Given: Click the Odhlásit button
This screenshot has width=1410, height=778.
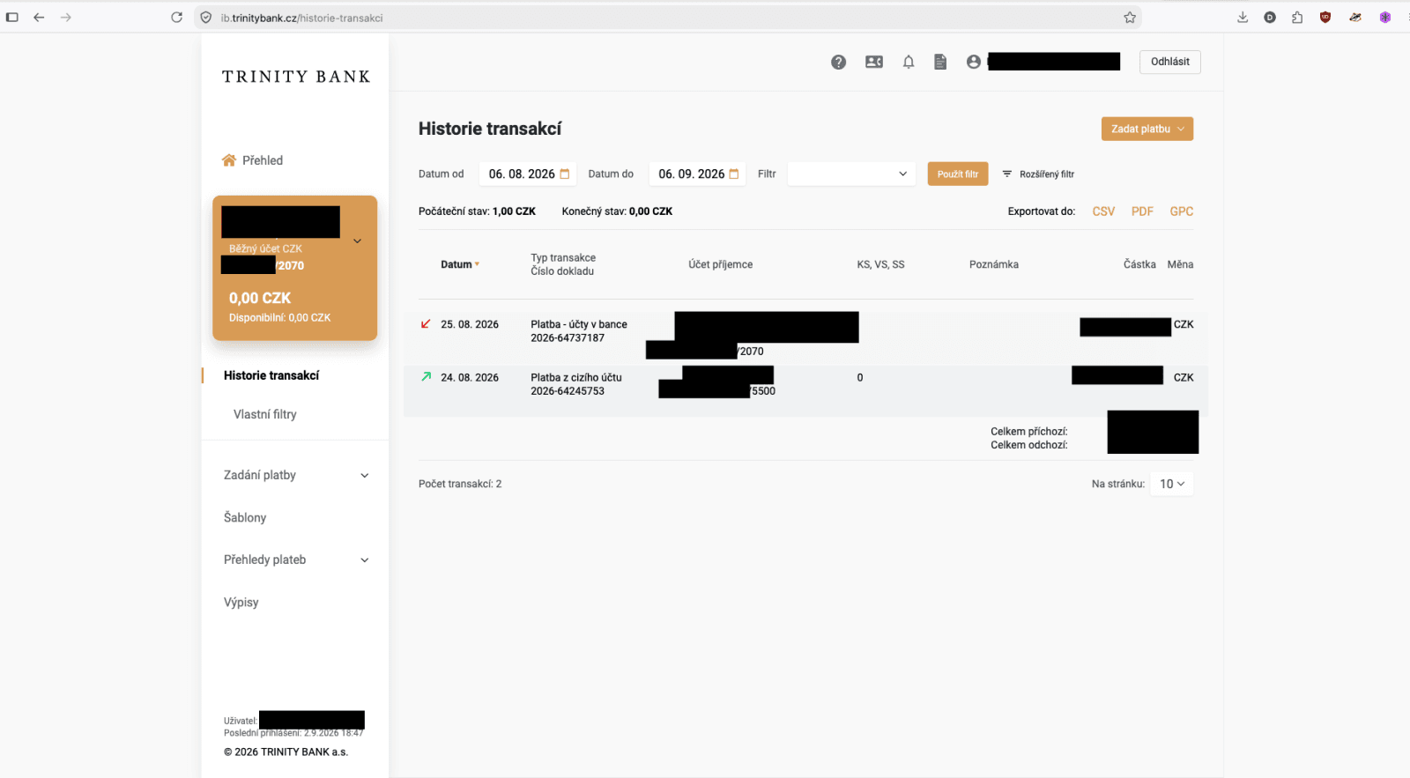Looking at the screenshot, I should tap(1170, 62).
